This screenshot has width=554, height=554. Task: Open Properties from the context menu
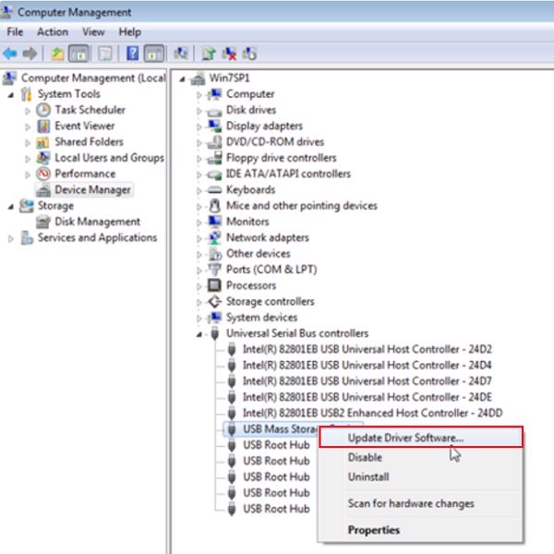[x=373, y=530]
